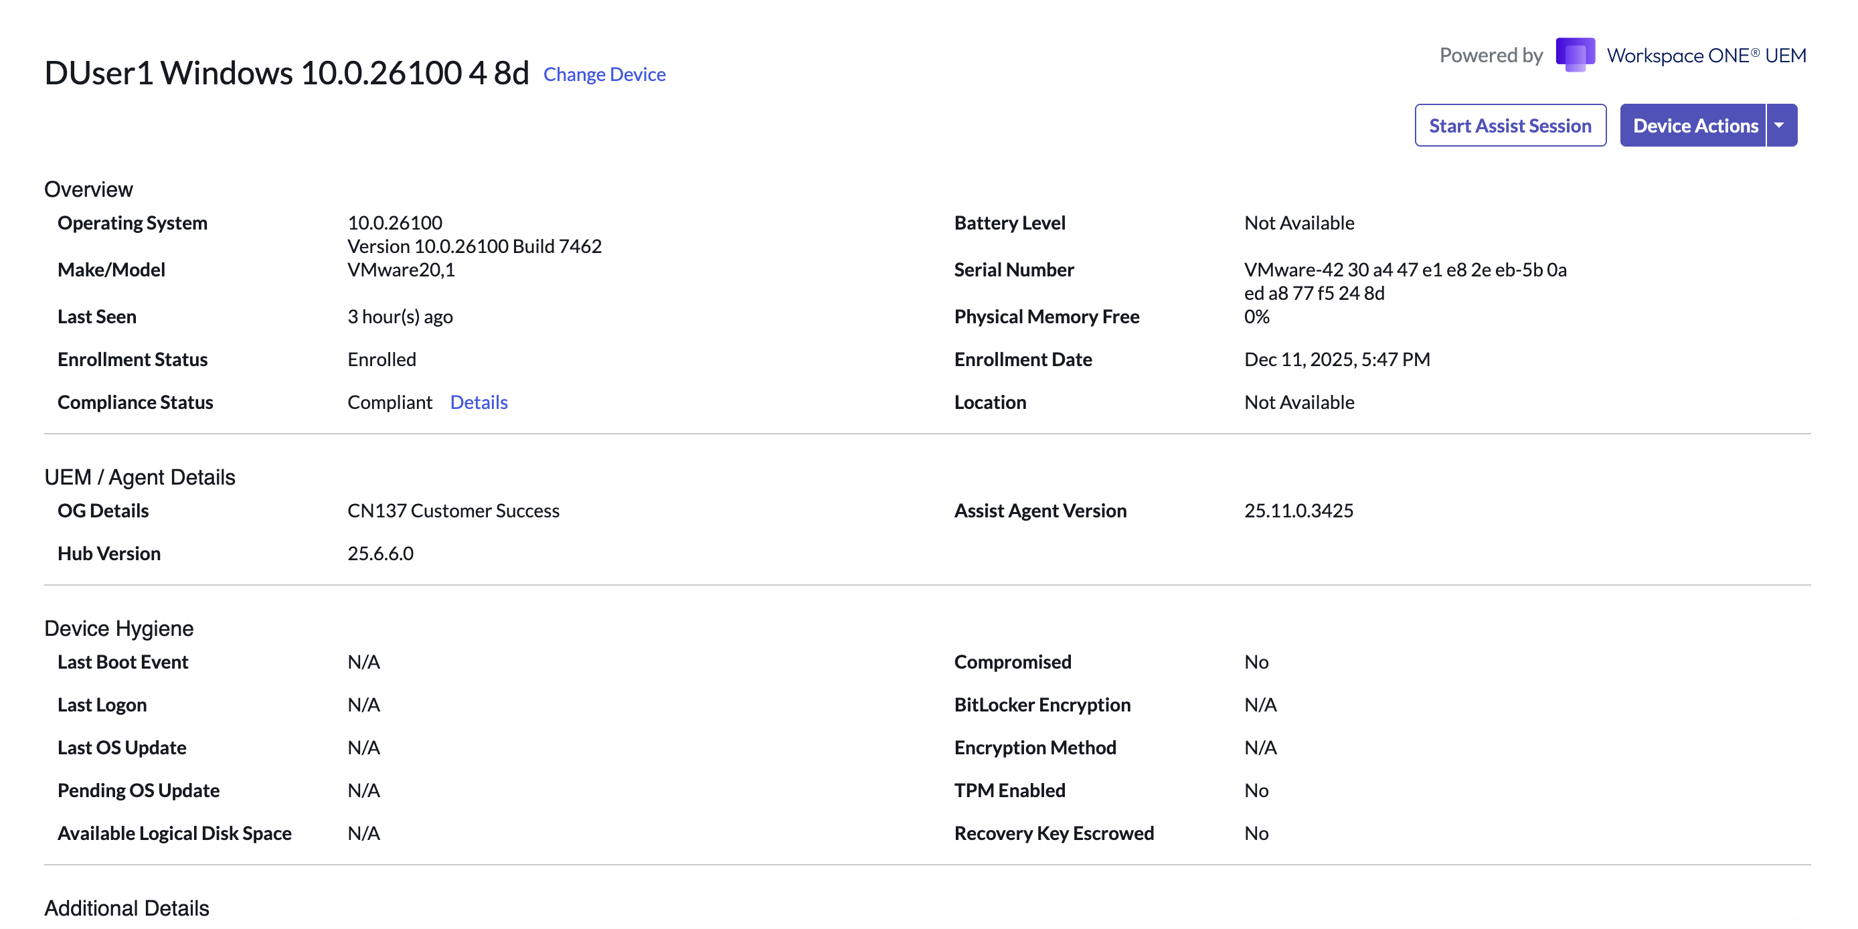Open the Change Device link
This screenshot has width=1858, height=929.
[x=604, y=74]
